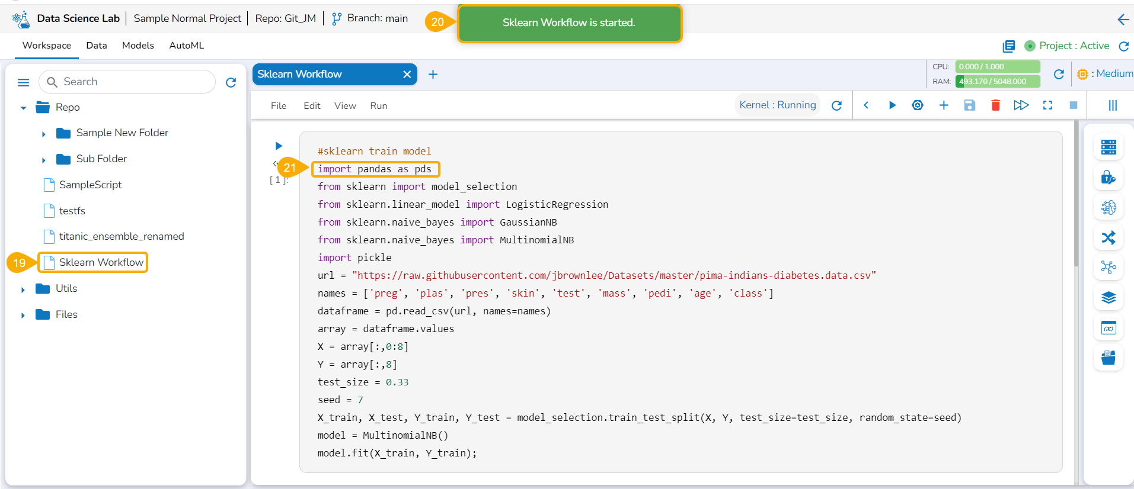
Task: Switch to the AutoML tab
Action: point(186,46)
